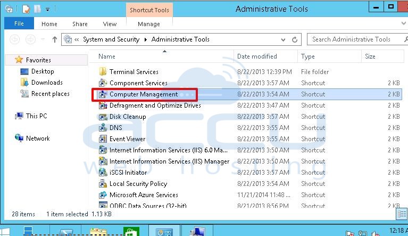The image size is (408, 236).
Task: Switch to the Share ribbon tab
Action: point(80,24)
